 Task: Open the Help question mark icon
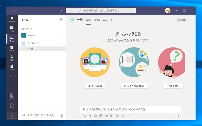tap(12, 106)
